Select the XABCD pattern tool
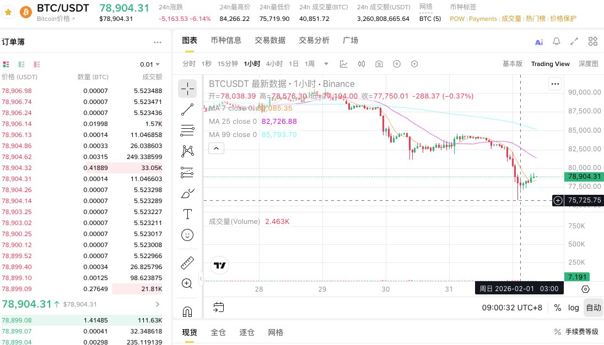This screenshot has width=604, height=345. (x=187, y=151)
